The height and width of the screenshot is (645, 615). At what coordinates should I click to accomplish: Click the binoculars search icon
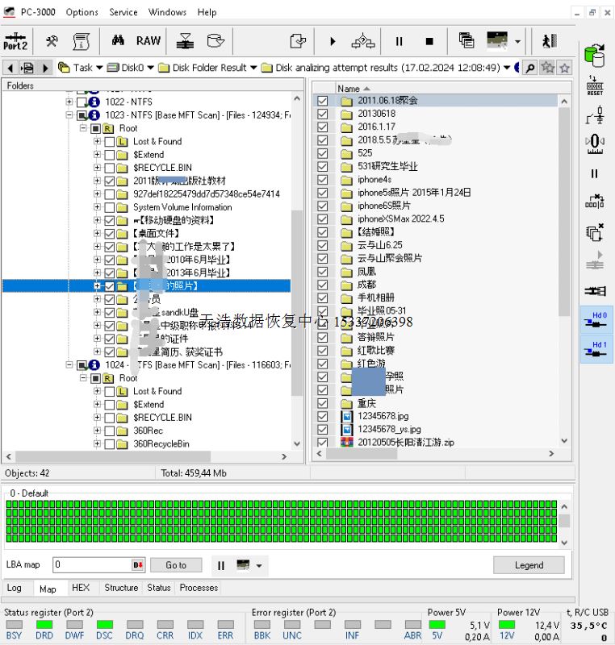coord(118,41)
